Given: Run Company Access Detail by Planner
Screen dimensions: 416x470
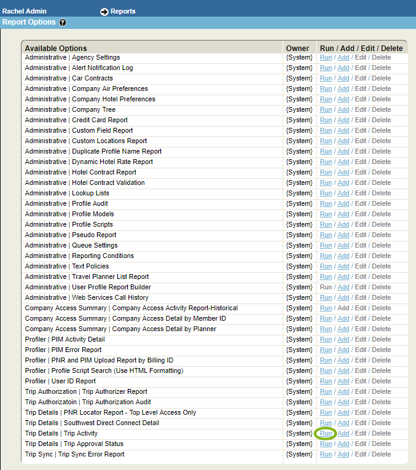Looking at the screenshot, I should pyautogui.click(x=326, y=329).
